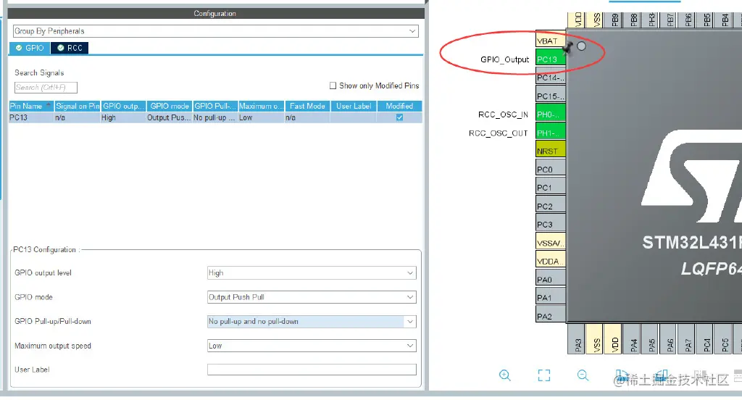Image resolution: width=742 pixels, height=400 pixels.
Task: Sort table by GPIO Pull column header
Action: tap(215, 106)
